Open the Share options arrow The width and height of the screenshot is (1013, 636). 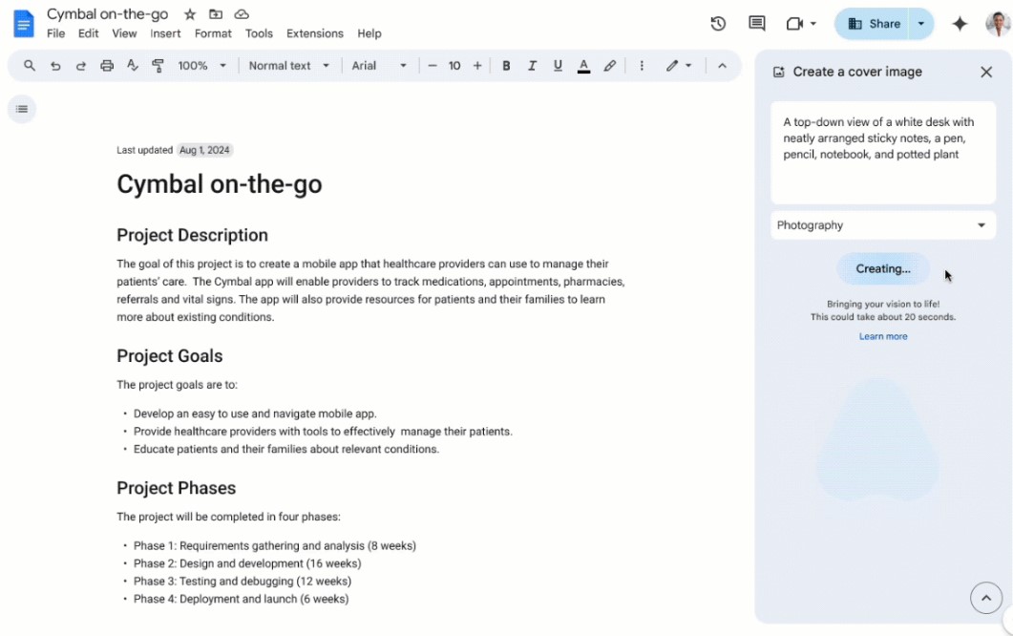pos(920,24)
